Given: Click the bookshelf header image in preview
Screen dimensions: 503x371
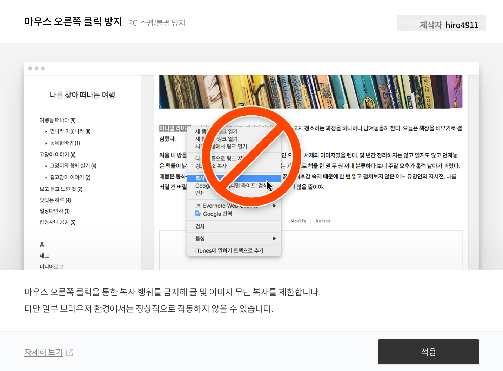Looking at the screenshot, I should 311,92.
